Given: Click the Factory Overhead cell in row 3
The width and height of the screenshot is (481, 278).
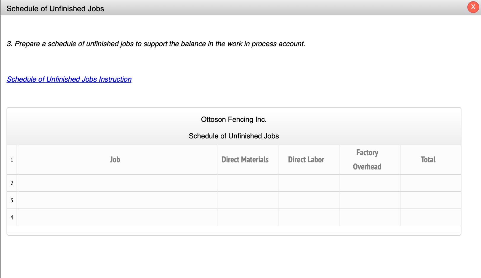Looking at the screenshot, I should [x=369, y=200].
